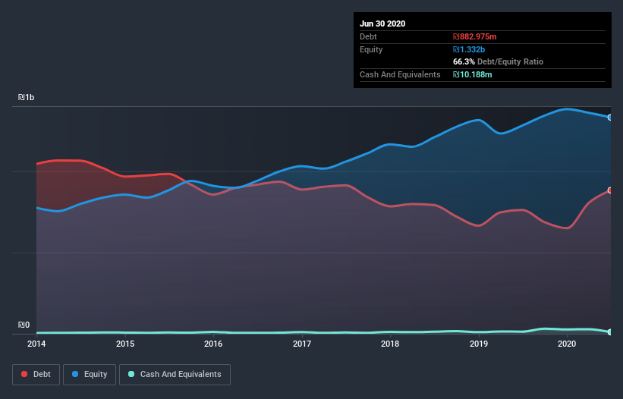Image resolution: width=623 pixels, height=399 pixels.
Task: Click the ₪0 y-axis label
Action: (x=24, y=325)
